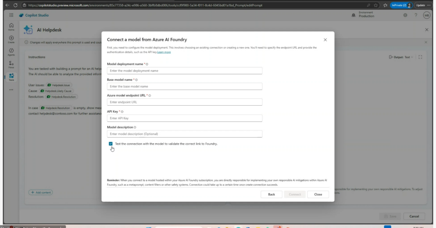
Task: Click the AI Helpdesk prompt title
Action: pyautogui.click(x=49, y=30)
